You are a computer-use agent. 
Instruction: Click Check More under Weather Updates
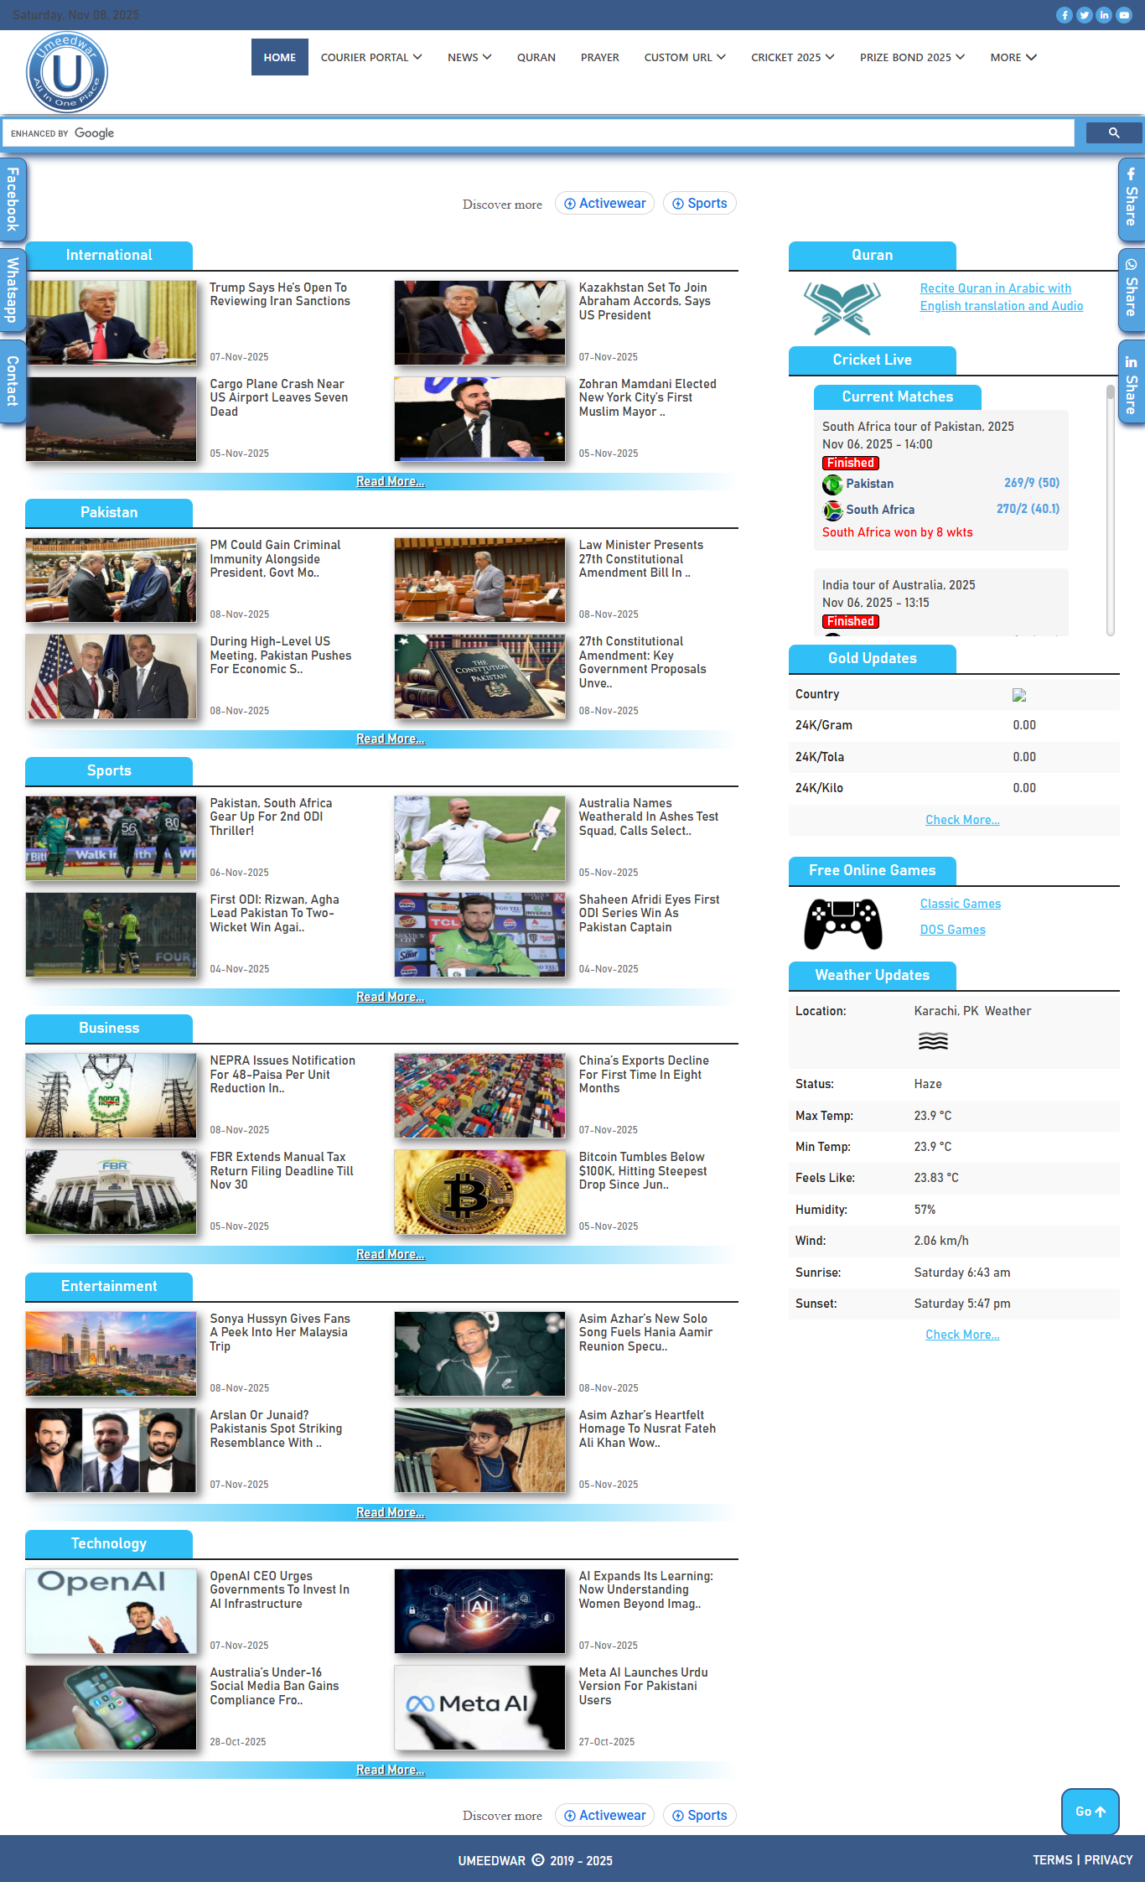point(962,1335)
